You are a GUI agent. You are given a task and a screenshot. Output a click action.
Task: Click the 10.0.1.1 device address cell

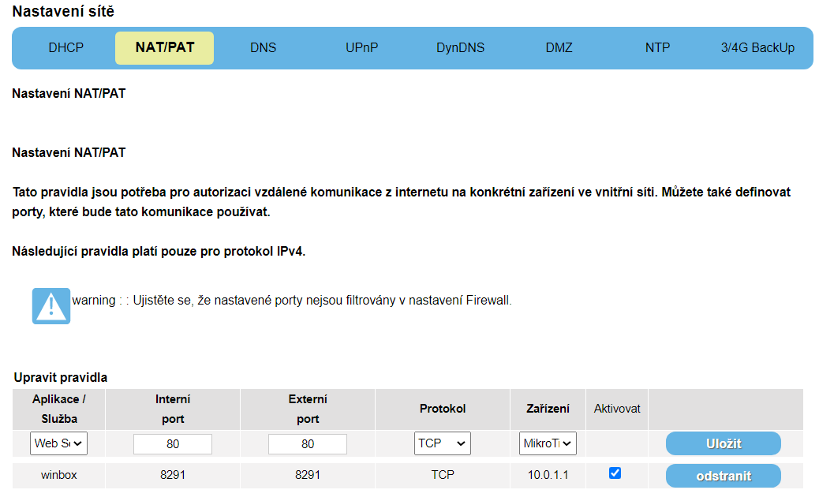(x=548, y=476)
